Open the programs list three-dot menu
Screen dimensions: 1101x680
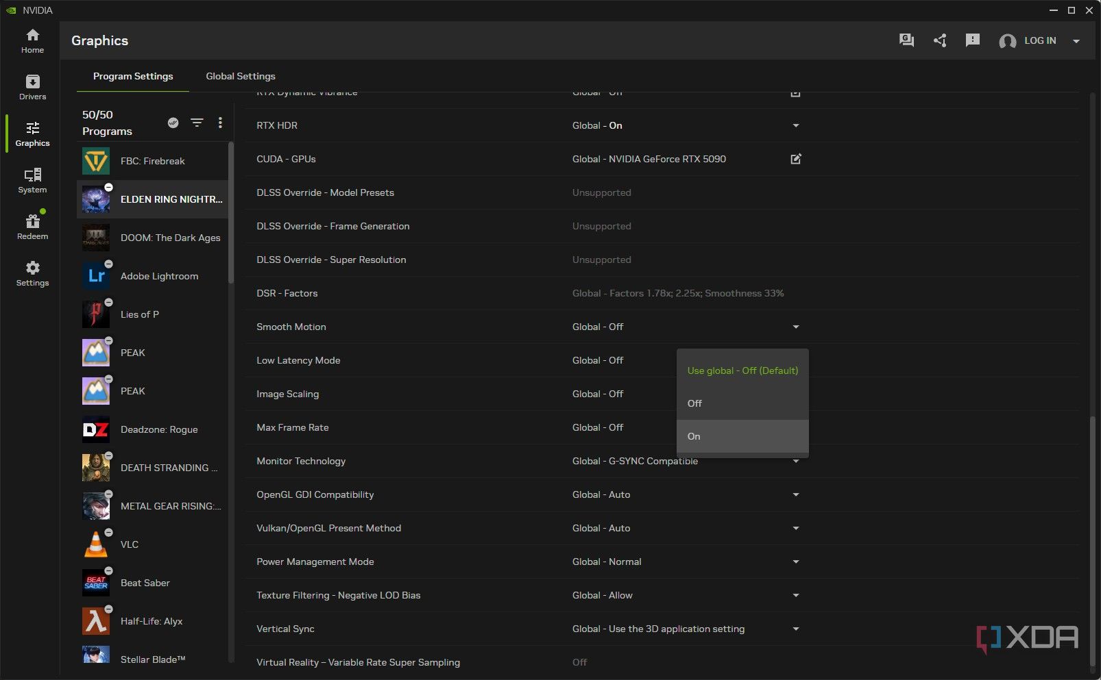point(220,123)
